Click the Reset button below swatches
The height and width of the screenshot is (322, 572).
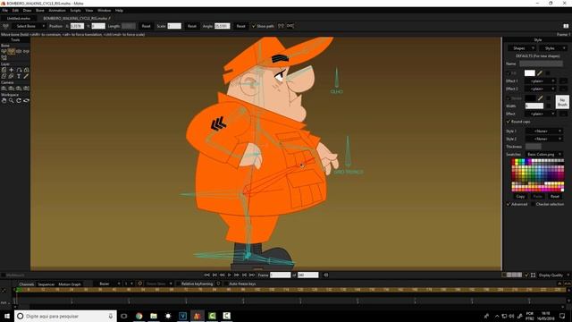[554, 197]
